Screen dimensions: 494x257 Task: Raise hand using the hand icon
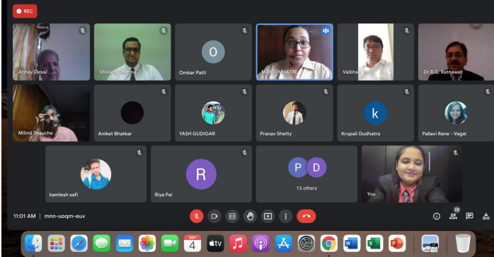click(250, 217)
